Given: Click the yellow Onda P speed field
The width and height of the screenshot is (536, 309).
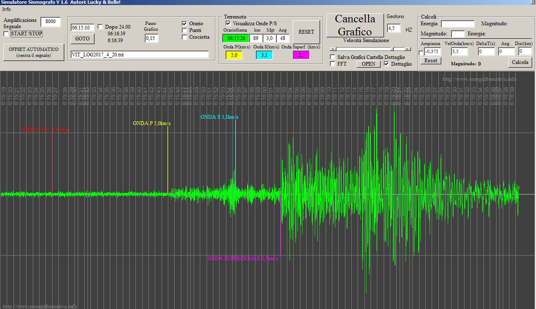Looking at the screenshot, I should [234, 55].
